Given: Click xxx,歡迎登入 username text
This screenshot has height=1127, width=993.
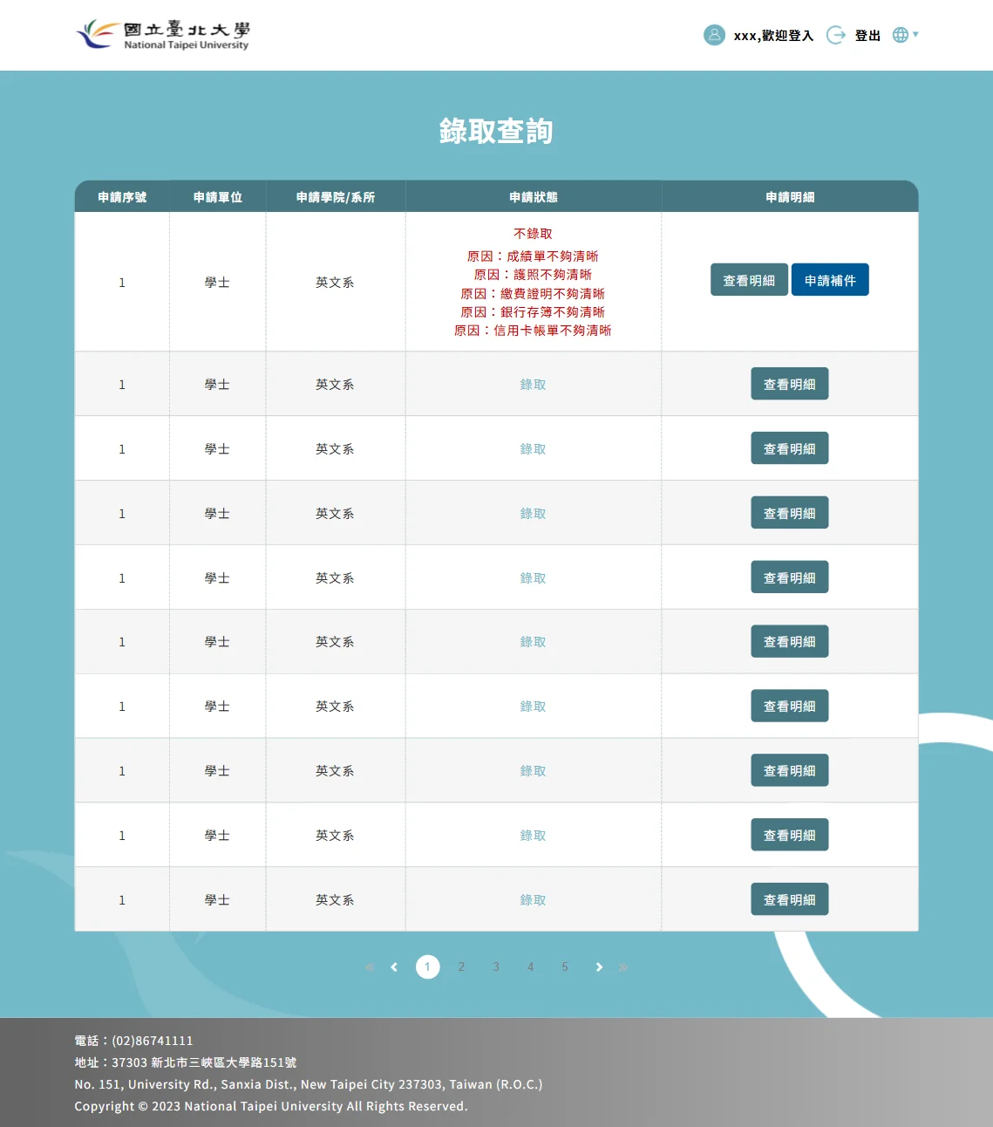Looking at the screenshot, I should (x=773, y=36).
